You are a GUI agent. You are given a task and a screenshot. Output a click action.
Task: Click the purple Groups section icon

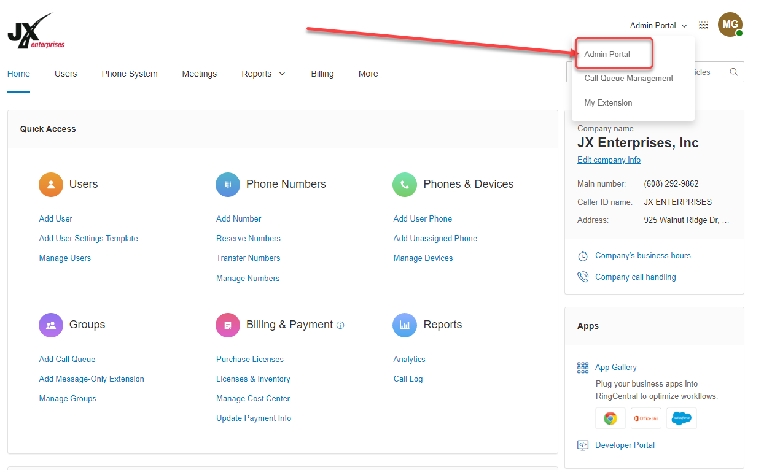pyautogui.click(x=51, y=325)
